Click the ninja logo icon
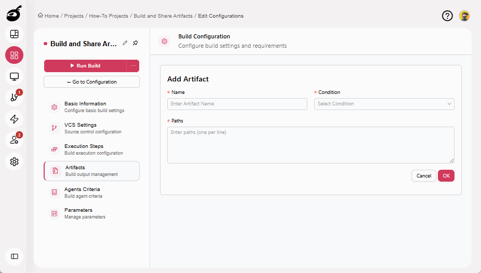Viewport: 481px width, 273px height. click(14, 13)
